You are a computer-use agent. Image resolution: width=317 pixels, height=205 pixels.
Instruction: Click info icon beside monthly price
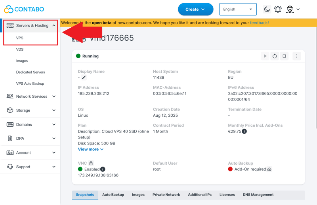click(x=244, y=131)
